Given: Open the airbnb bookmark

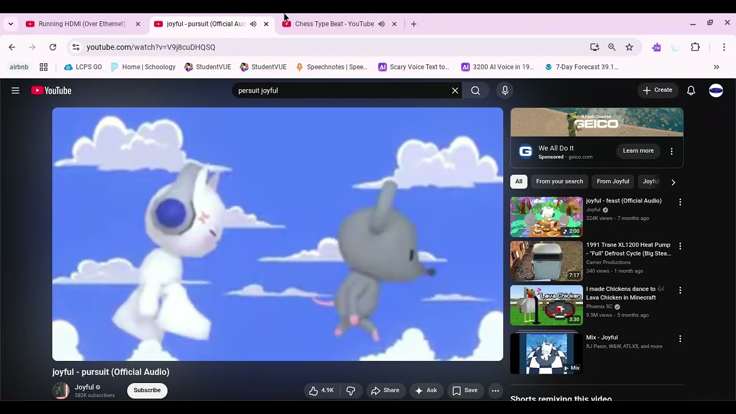Looking at the screenshot, I should coord(19,67).
